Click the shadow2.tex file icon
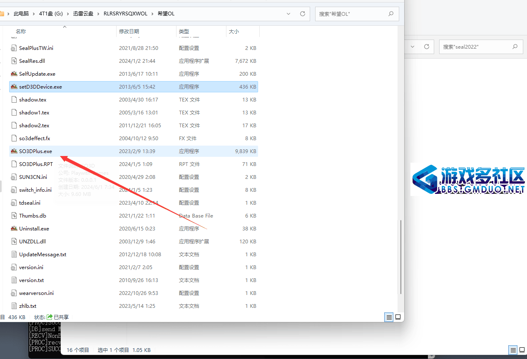Viewport: 527px width, 359px height. 14,125
